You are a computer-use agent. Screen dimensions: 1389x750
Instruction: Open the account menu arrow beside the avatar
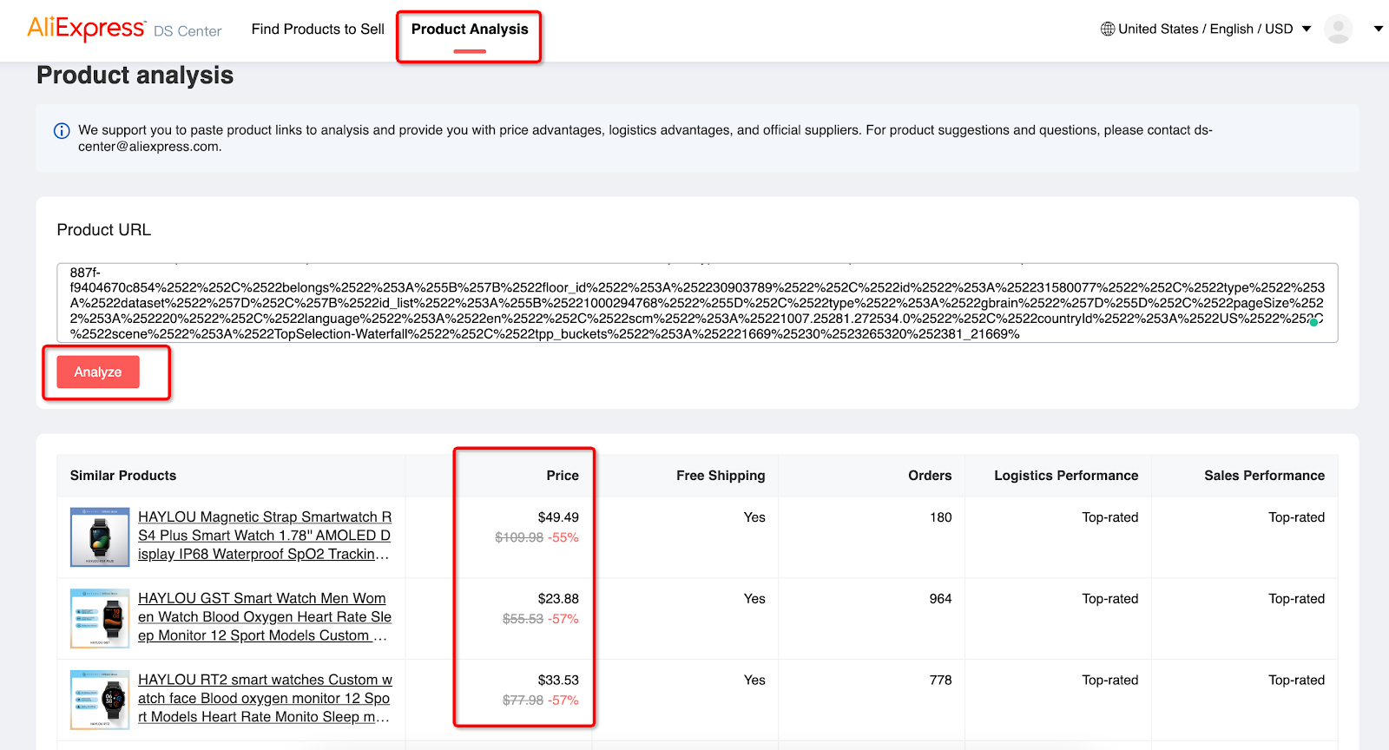click(1378, 29)
